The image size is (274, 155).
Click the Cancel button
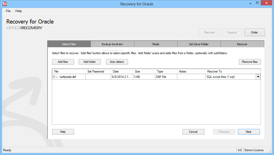(x=193, y=132)
